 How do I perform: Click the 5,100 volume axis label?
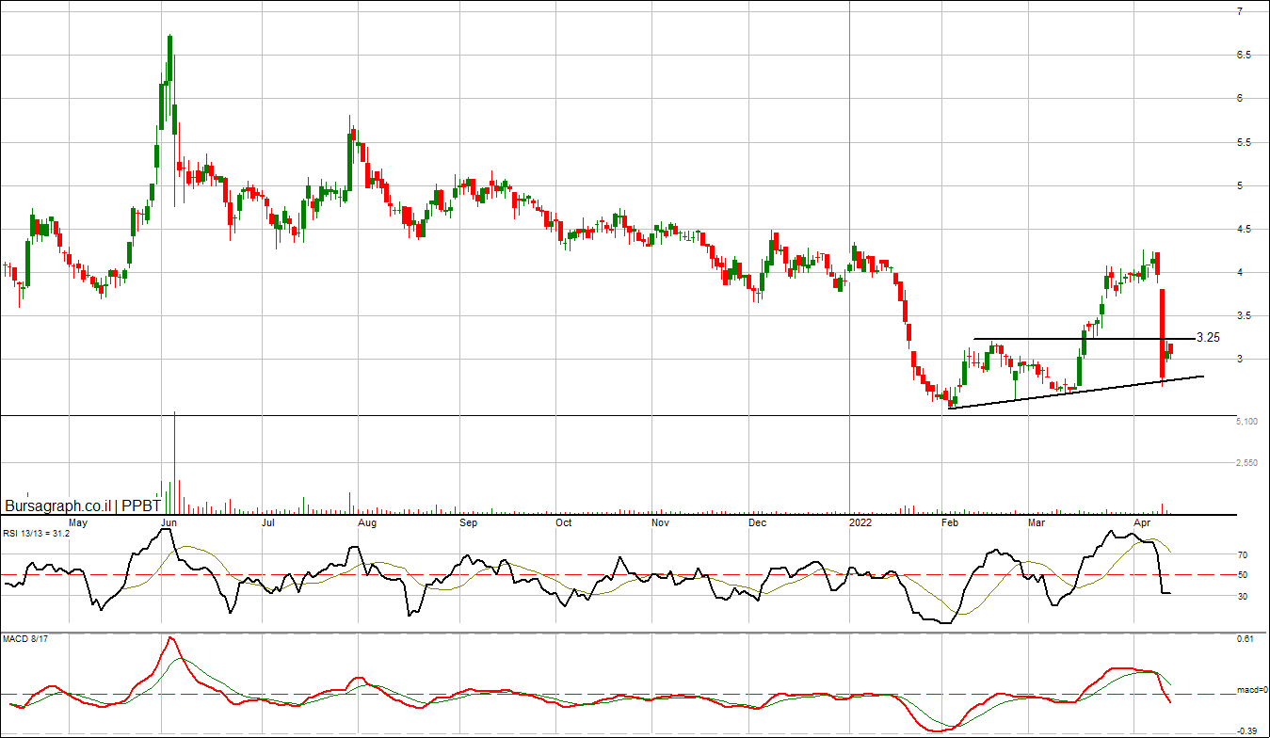[x=1246, y=423]
